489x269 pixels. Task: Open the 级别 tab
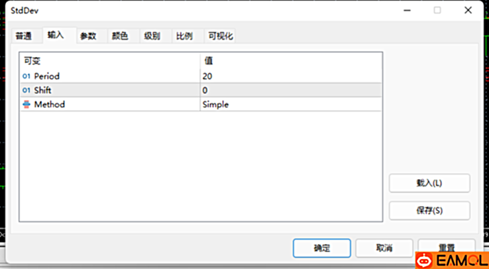pyautogui.click(x=152, y=36)
